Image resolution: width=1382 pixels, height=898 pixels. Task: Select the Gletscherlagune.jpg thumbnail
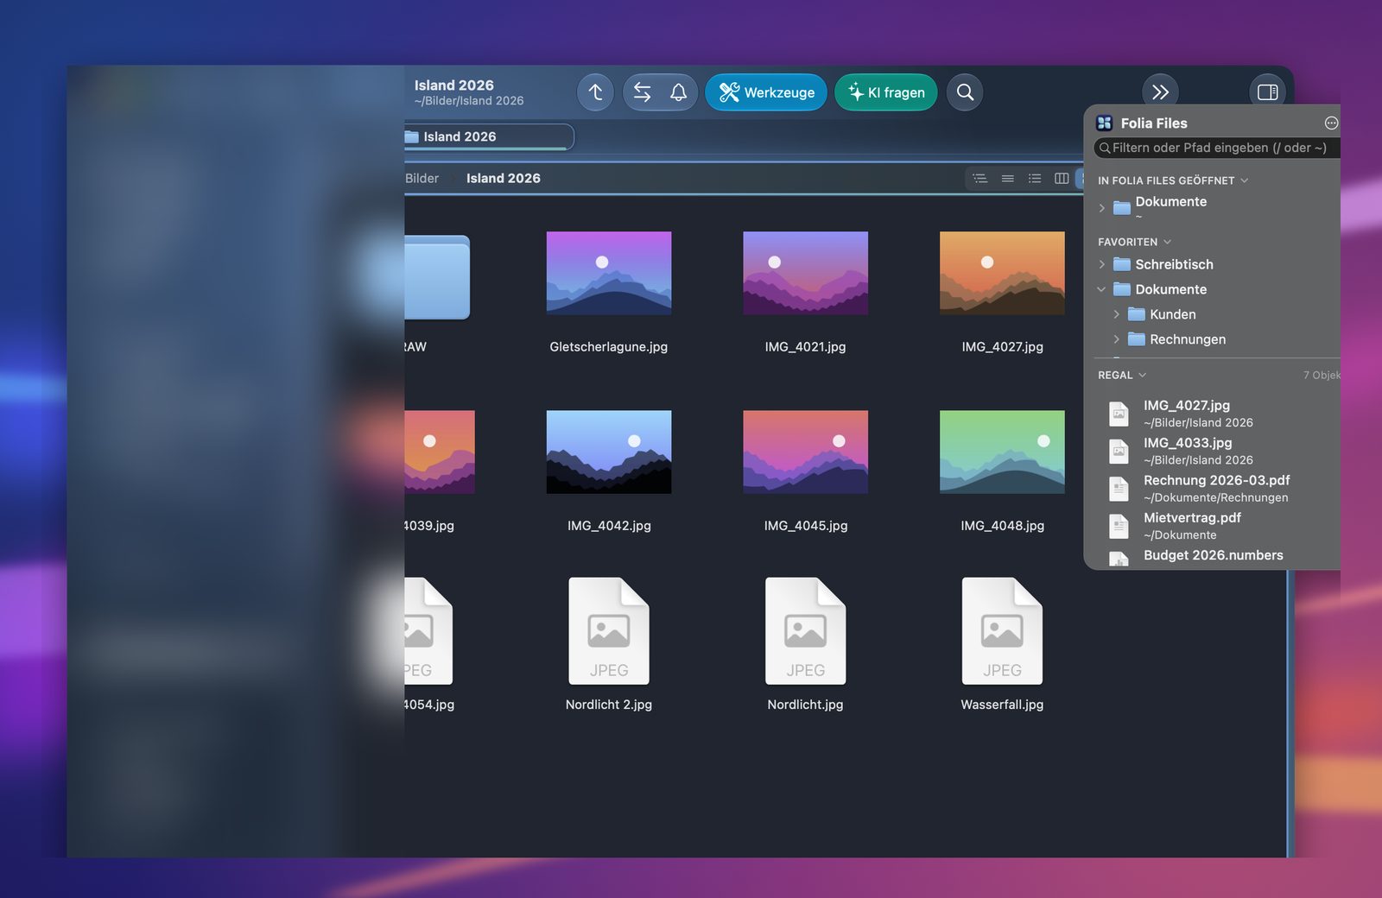609,273
